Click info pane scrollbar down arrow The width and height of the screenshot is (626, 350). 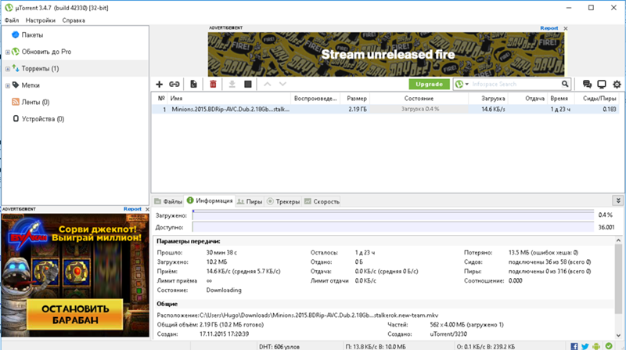pyautogui.click(x=618, y=336)
